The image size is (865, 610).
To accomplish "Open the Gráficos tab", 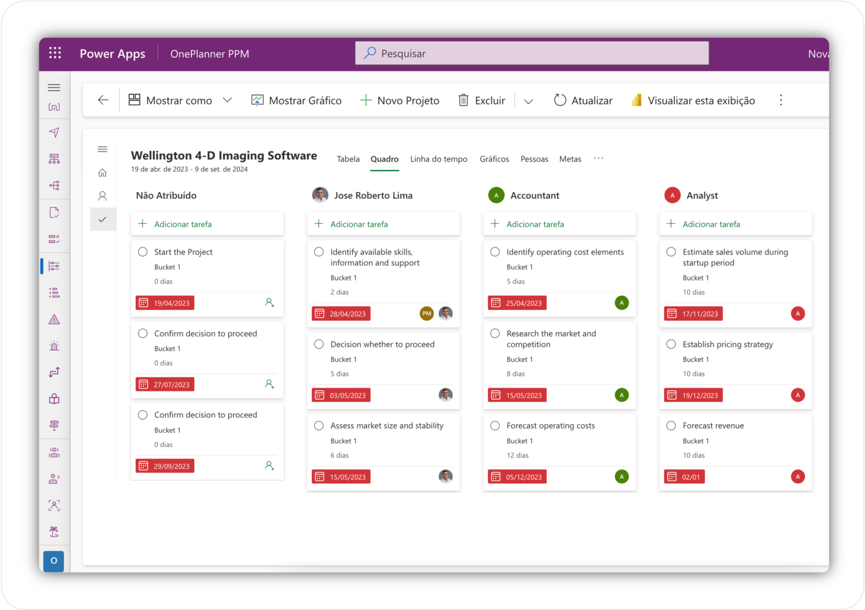I will click(x=494, y=159).
